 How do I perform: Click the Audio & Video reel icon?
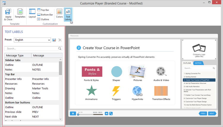(161, 71)
